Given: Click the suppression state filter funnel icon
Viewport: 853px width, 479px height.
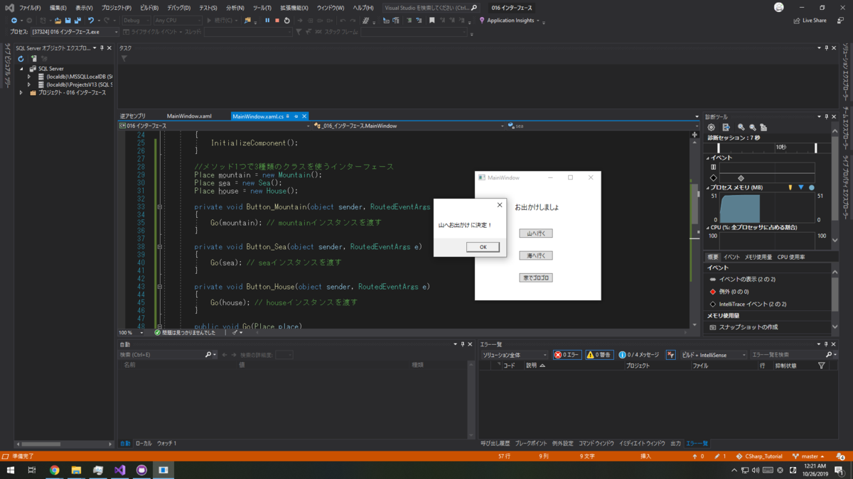Looking at the screenshot, I should pyautogui.click(x=822, y=365).
